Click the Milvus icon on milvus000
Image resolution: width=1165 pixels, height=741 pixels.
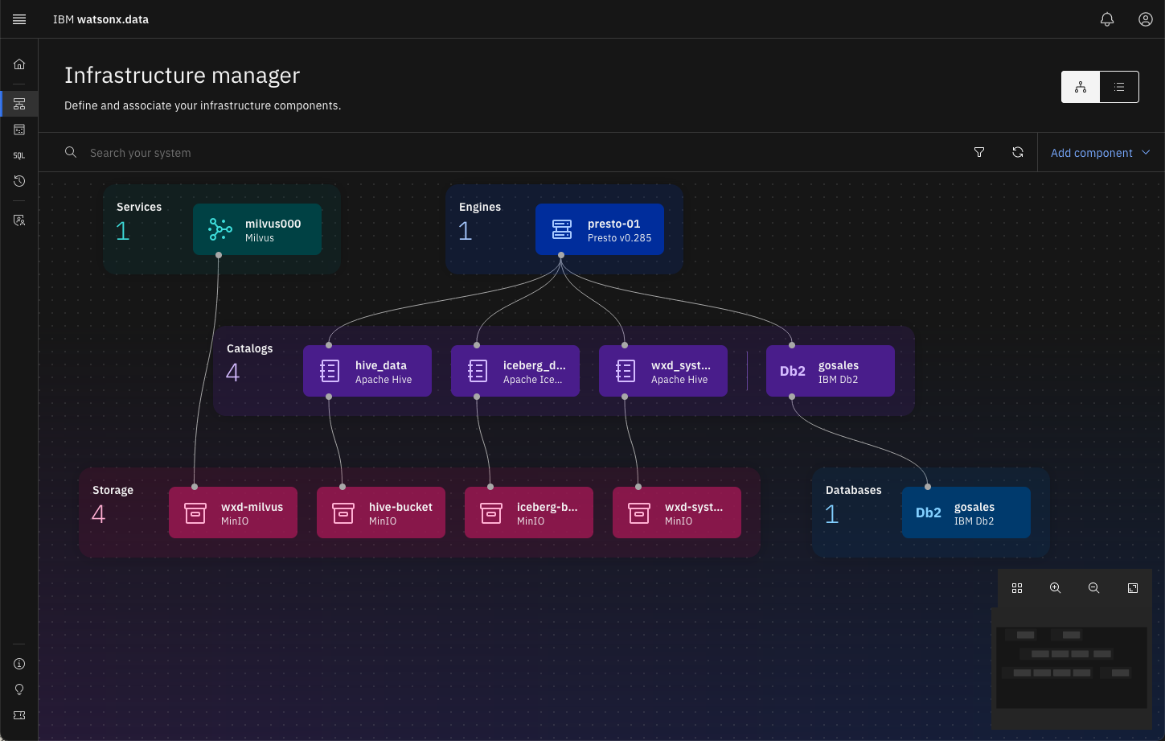[219, 229]
